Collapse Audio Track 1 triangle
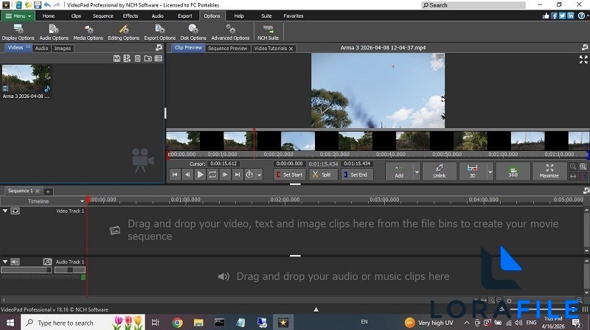 coord(5,261)
